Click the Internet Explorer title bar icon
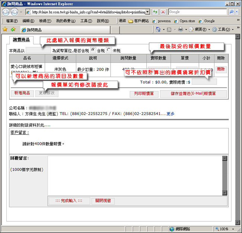Viewport: 242px width, 233px height. click(x=4, y=4)
